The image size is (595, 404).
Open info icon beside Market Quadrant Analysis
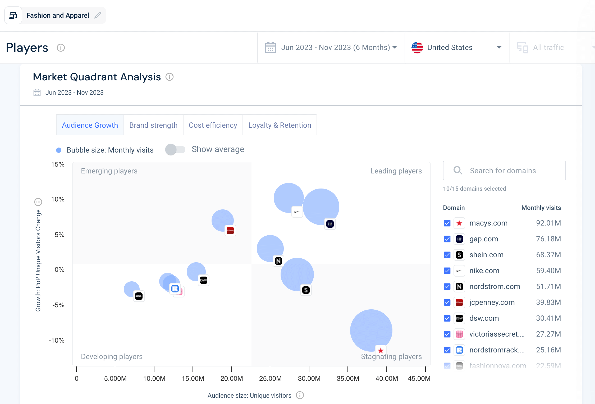click(x=170, y=77)
